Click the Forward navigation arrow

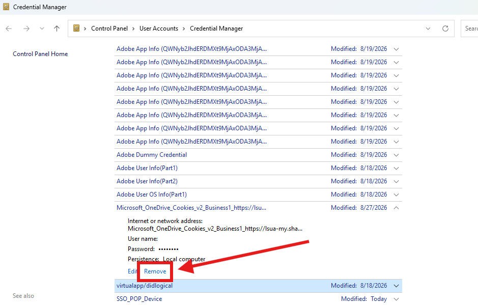click(26, 29)
